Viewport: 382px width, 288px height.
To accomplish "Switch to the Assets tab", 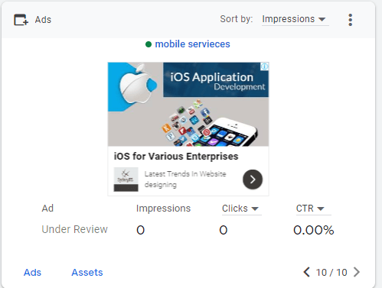I will click(87, 273).
